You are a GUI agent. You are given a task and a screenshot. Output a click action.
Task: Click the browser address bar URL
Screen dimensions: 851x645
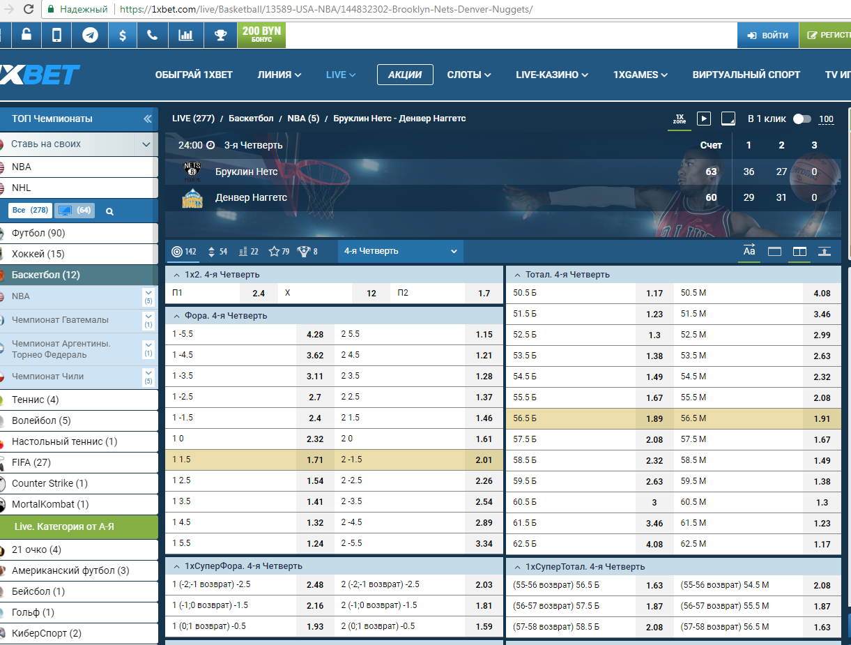tap(326, 10)
